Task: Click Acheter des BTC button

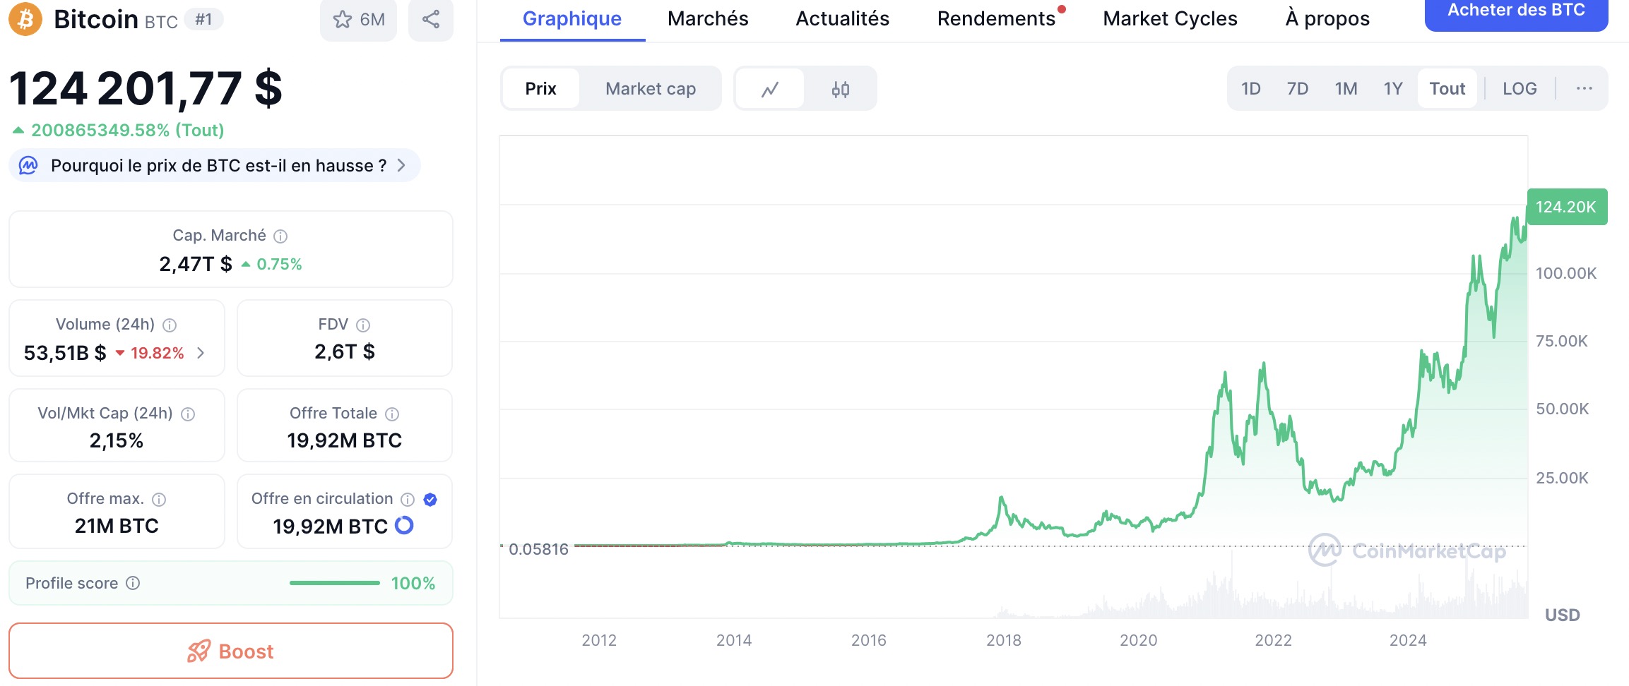Action: (x=1516, y=11)
